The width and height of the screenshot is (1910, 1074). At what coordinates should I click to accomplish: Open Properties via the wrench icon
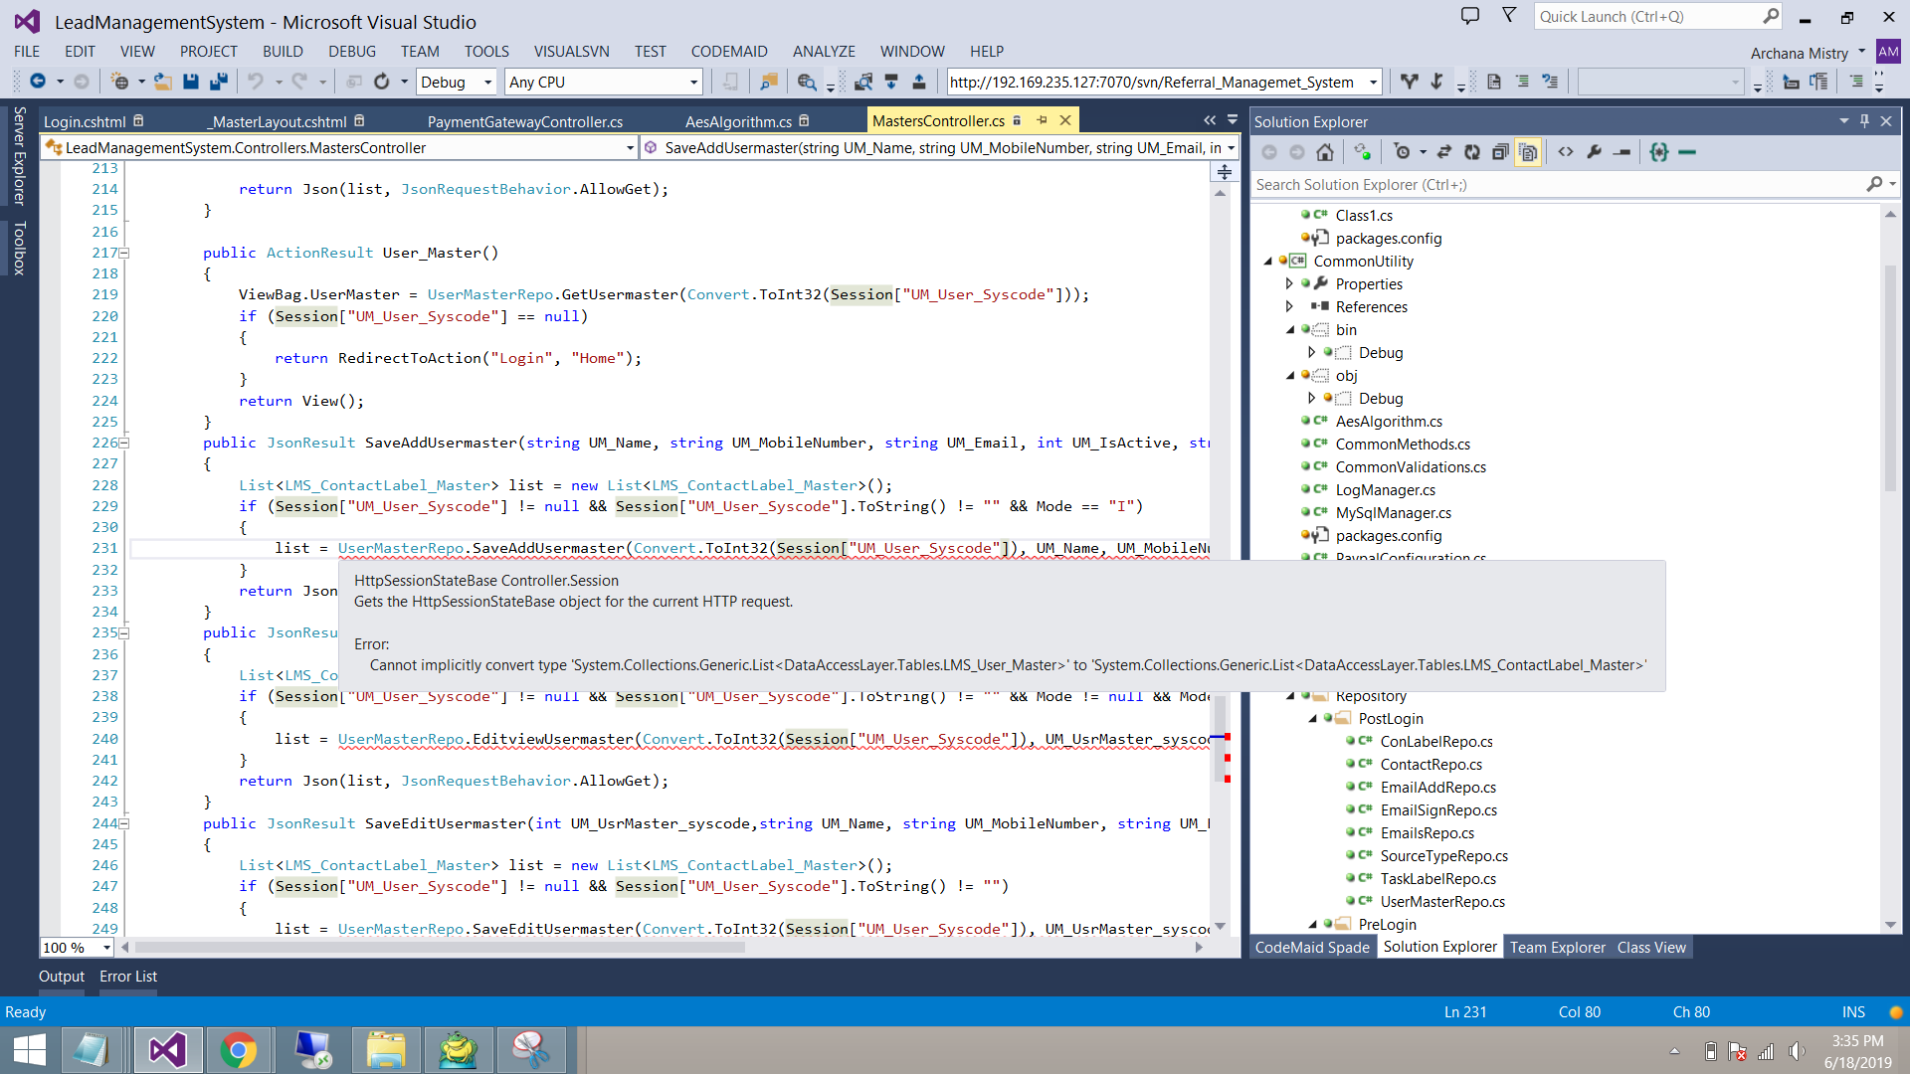1594,152
